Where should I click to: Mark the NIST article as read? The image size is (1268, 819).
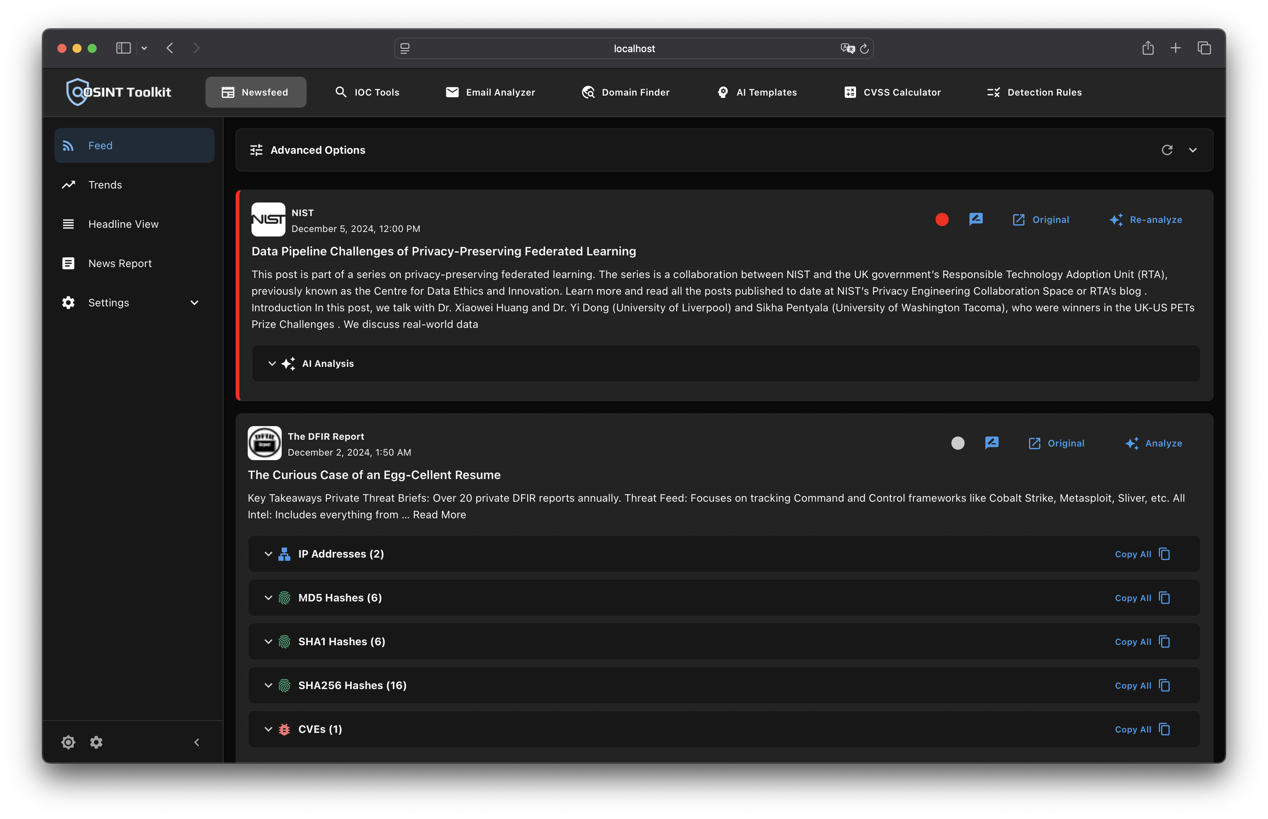[942, 219]
